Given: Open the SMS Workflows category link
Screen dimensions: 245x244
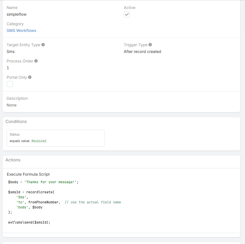Looking at the screenshot, I should (x=21, y=31).
